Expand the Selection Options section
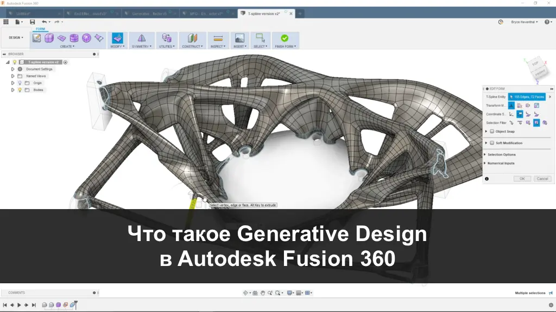 pos(485,155)
